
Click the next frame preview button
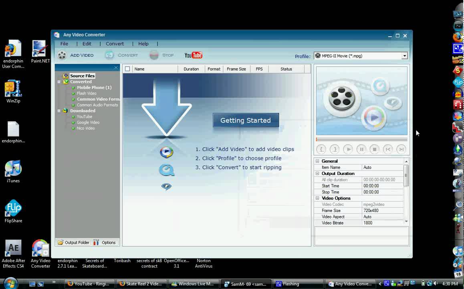[401, 149]
